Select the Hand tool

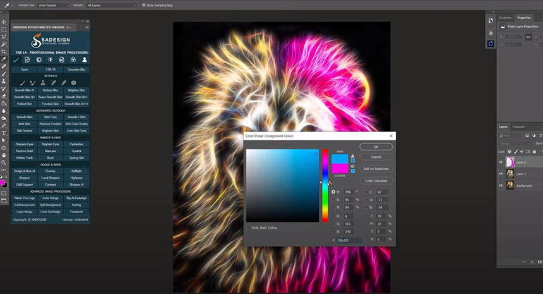click(4, 155)
